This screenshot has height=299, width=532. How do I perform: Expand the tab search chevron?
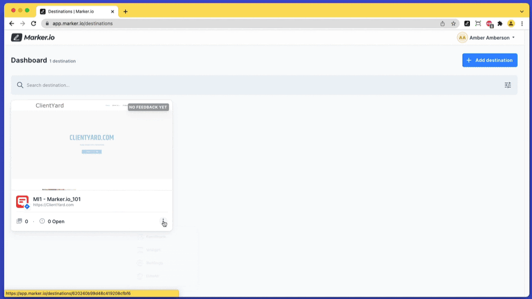click(x=522, y=12)
